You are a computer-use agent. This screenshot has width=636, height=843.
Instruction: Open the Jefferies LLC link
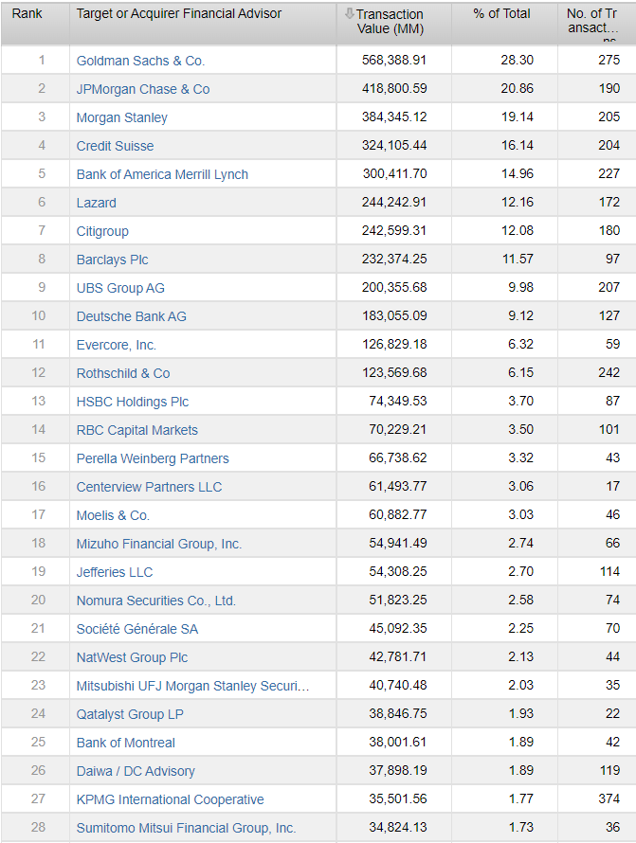pyautogui.click(x=115, y=572)
